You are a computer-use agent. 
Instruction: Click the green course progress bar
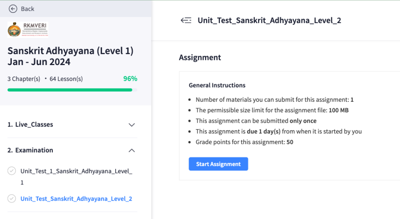[x=70, y=90]
